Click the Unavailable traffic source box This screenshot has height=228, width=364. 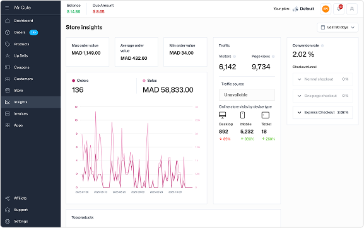tap(247, 94)
